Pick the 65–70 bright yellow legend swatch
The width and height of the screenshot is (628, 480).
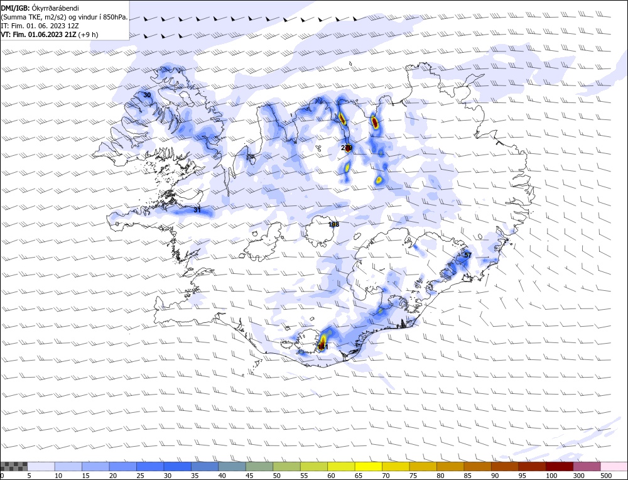coord(368,466)
